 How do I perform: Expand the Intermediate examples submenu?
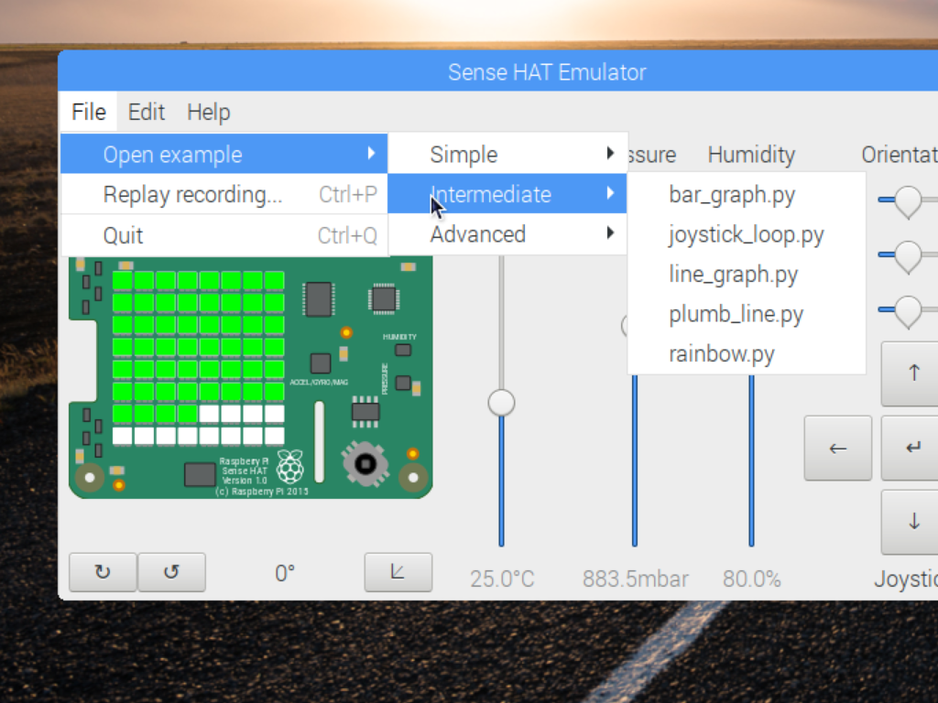(507, 194)
